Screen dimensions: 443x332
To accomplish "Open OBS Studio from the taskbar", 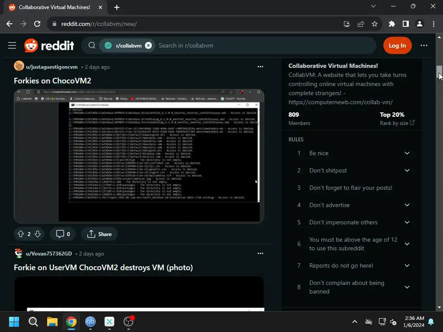I will coord(128,322).
